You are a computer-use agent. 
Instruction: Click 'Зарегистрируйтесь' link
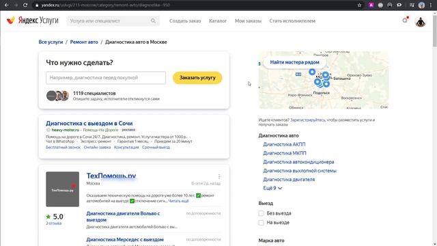[308, 120]
